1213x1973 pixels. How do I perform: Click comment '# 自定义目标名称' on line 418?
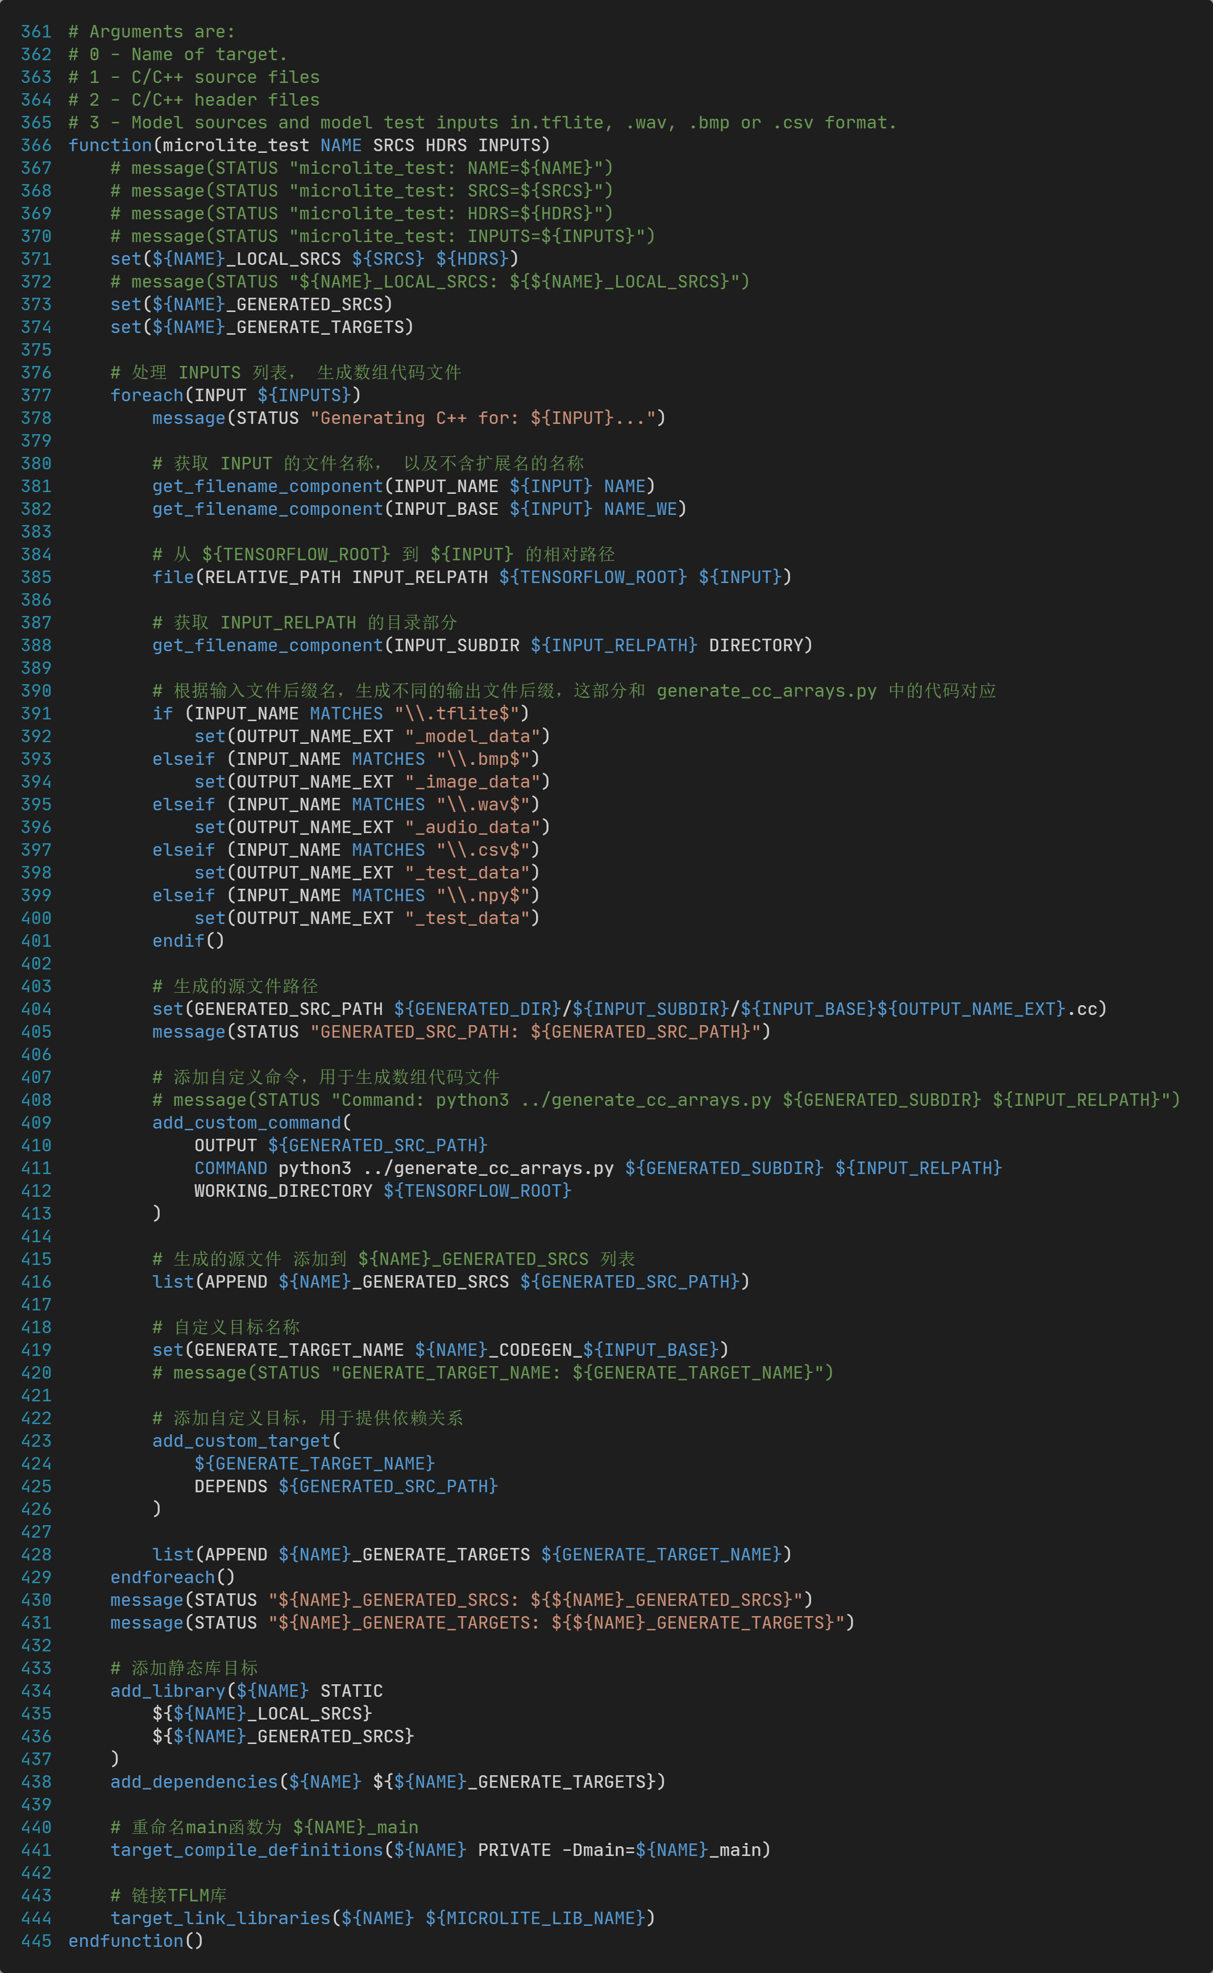point(226,1327)
